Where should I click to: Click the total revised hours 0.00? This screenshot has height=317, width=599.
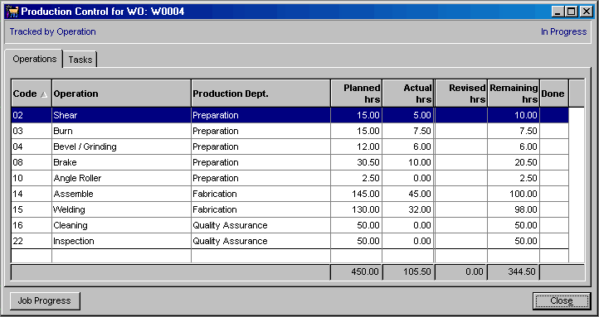461,272
